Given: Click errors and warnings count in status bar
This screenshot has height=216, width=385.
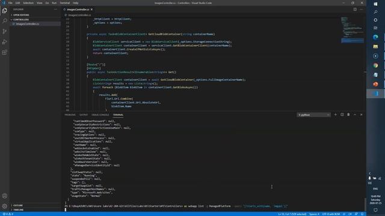Looking at the screenshot, I should (8, 214).
